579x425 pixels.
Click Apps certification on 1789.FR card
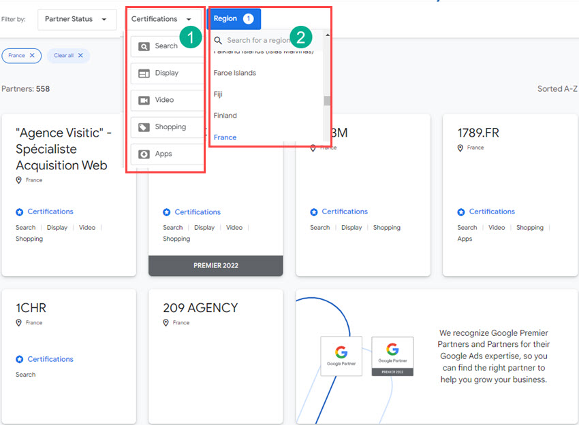pyautogui.click(x=465, y=239)
